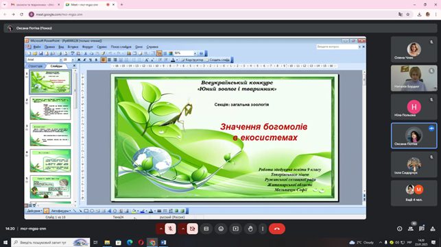Unmute the microphone toggle
This screenshot has width=441, height=247.
tap(170, 229)
